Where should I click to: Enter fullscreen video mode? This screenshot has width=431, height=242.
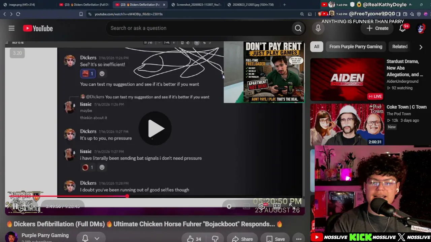click(292, 206)
